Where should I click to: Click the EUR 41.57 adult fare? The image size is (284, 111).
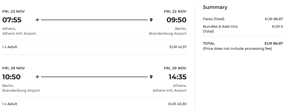(178, 47)
